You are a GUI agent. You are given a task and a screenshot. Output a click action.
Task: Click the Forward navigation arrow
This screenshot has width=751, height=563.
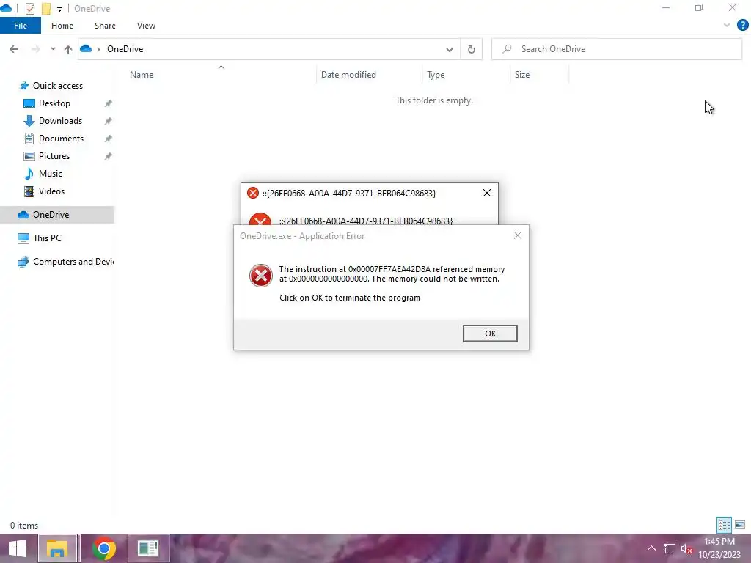(35, 49)
